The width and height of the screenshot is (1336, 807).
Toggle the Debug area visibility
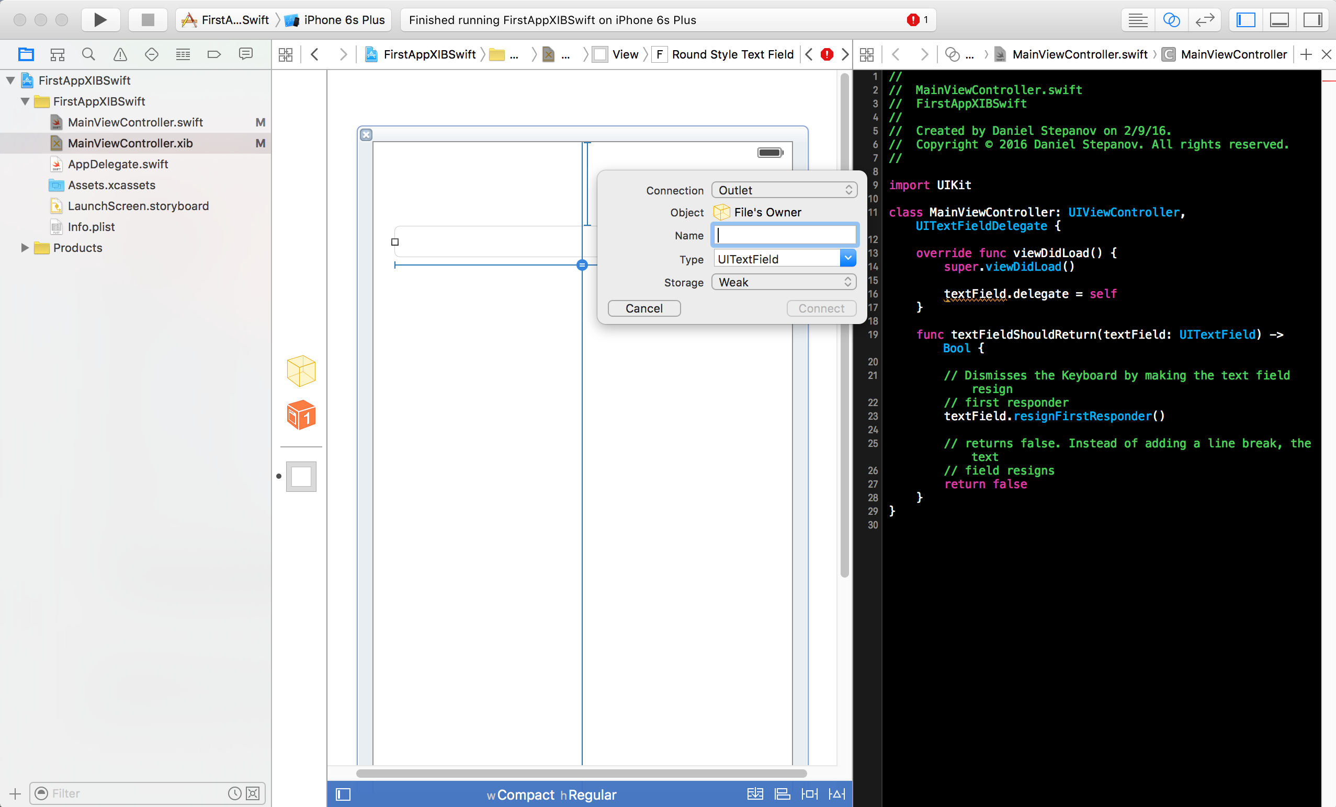(x=1280, y=20)
